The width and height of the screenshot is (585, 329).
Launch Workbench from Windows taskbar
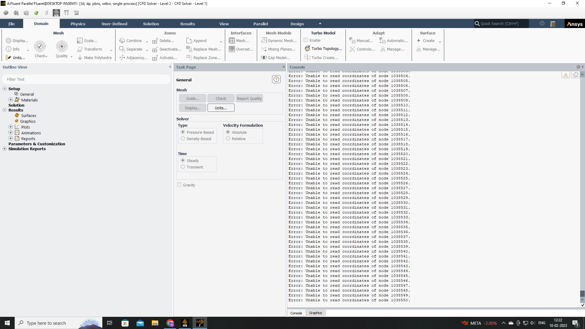click(x=185, y=323)
